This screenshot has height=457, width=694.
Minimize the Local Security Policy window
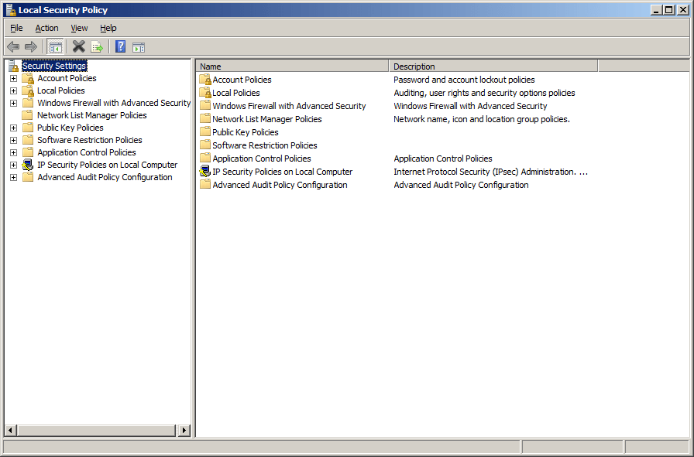tap(657, 10)
